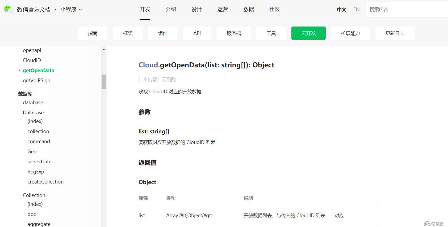The image size is (448, 227).
Task: Open the 指南 tab
Action: 93,33
